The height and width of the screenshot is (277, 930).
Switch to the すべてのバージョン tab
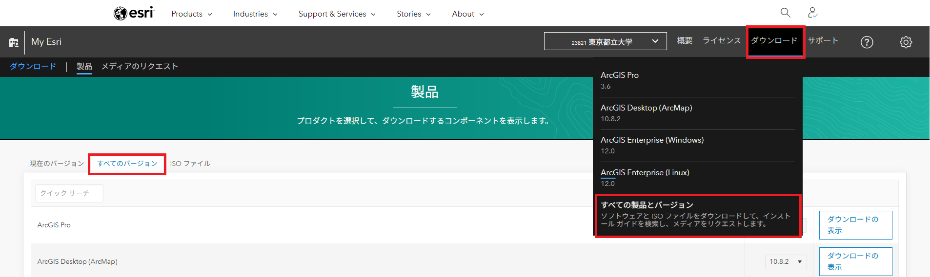tap(127, 164)
